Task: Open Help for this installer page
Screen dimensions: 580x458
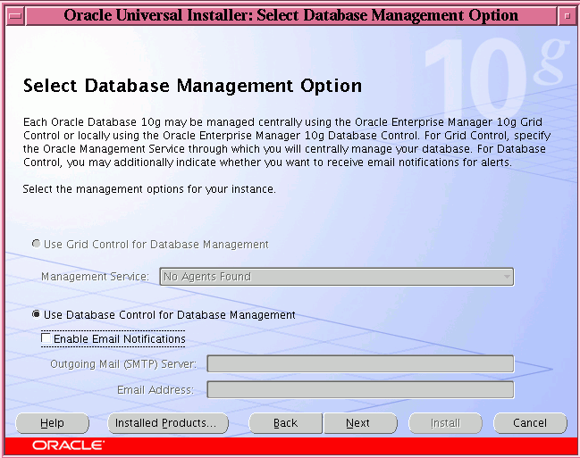Action: coord(53,423)
